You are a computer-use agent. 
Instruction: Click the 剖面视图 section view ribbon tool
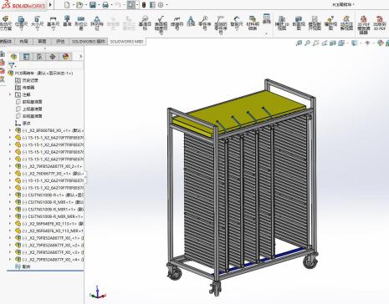[x=299, y=23]
